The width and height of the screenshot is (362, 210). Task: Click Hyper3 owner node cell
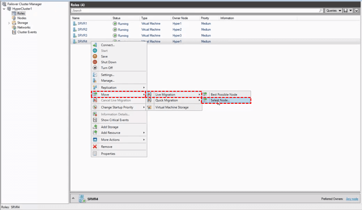[177, 35]
